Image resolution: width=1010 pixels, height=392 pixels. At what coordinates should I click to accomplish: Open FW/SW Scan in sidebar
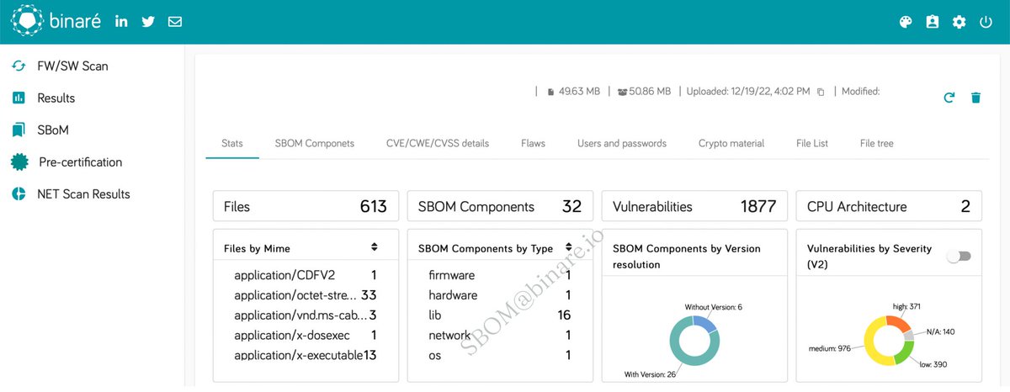point(72,66)
